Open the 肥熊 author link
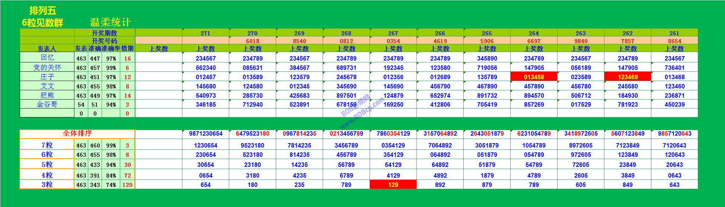This screenshot has width=725, height=207. click(x=47, y=95)
